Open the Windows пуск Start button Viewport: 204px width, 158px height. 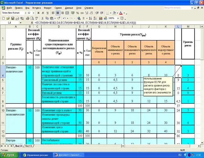tap(9, 155)
